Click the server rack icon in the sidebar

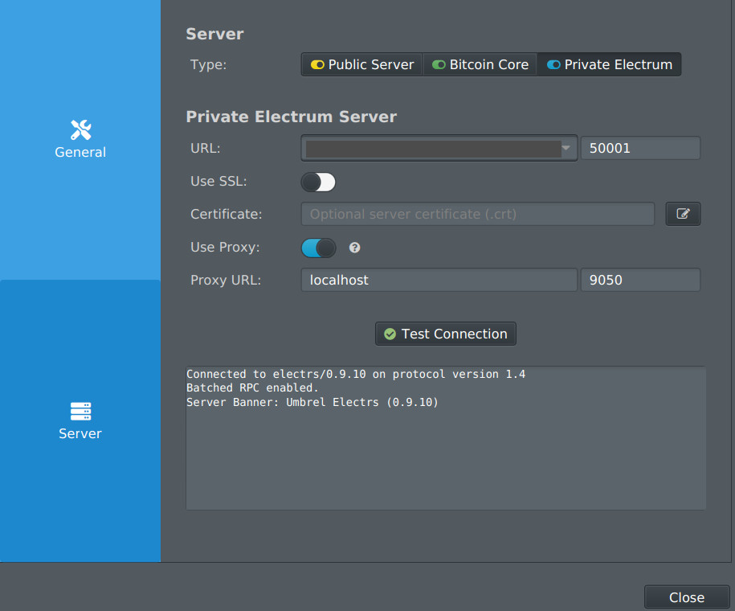point(80,410)
